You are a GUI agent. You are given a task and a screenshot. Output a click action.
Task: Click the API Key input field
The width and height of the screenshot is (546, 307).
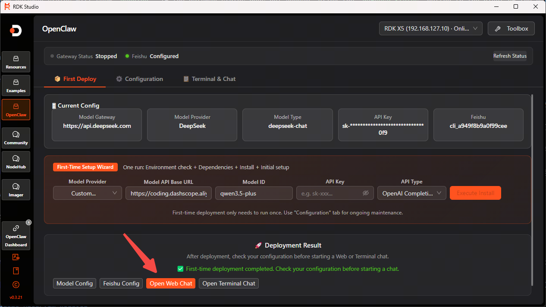[335, 193]
